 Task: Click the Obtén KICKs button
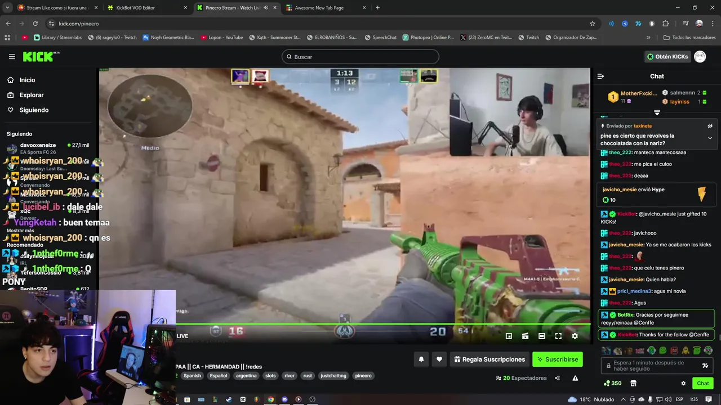click(667, 57)
